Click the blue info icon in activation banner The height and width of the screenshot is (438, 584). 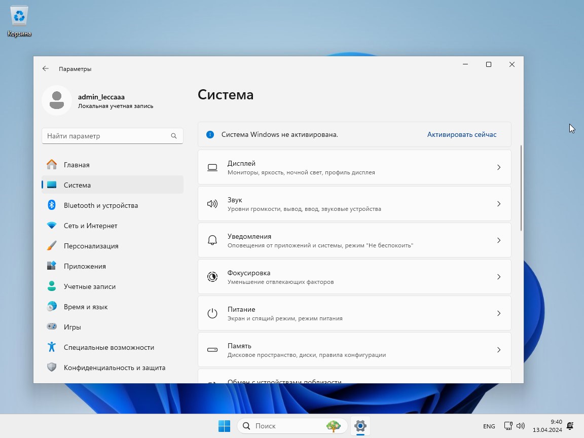[210, 134]
